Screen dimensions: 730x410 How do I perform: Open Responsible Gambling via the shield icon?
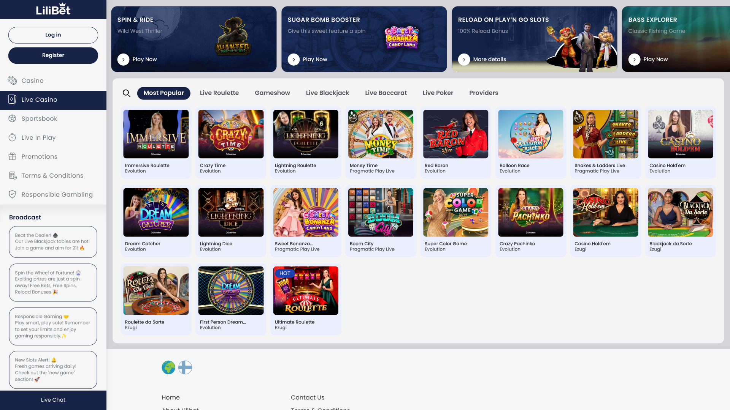13,194
